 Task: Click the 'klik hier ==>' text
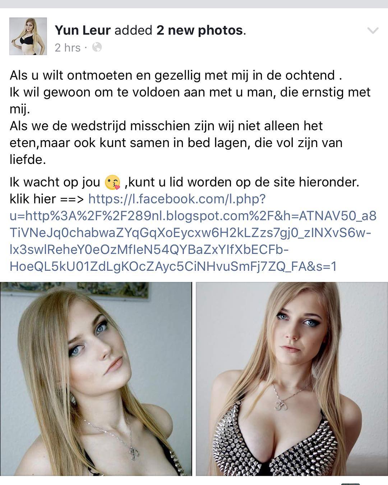pos(47,199)
